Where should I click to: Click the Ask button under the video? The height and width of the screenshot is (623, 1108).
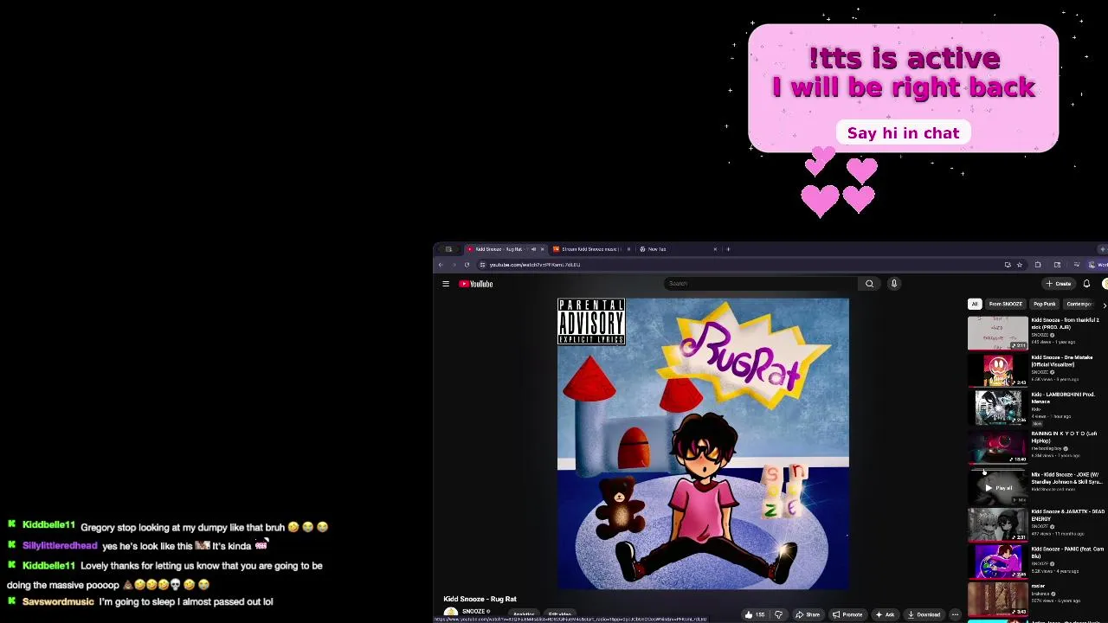click(x=885, y=614)
